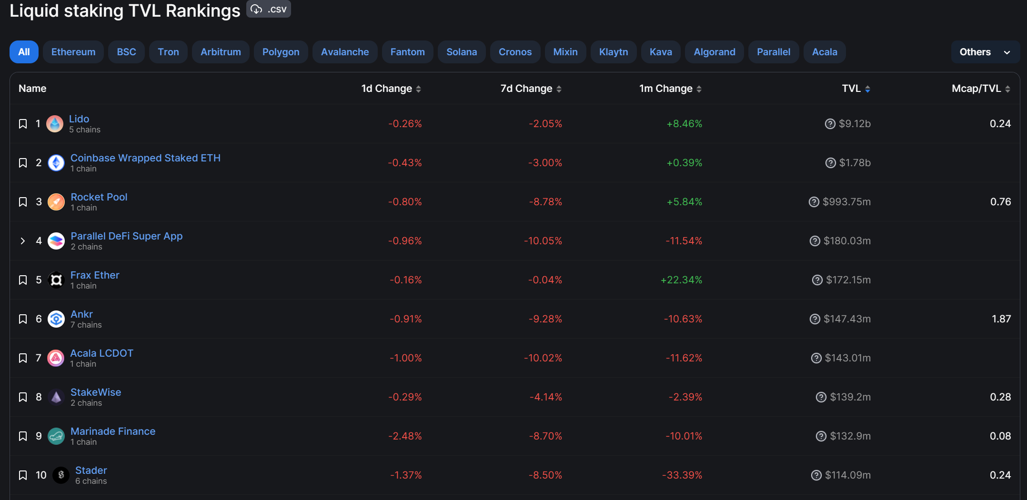Screen dimensions: 1027x500
Task: Bookmark the StakeWise row
Action: (x=22, y=397)
